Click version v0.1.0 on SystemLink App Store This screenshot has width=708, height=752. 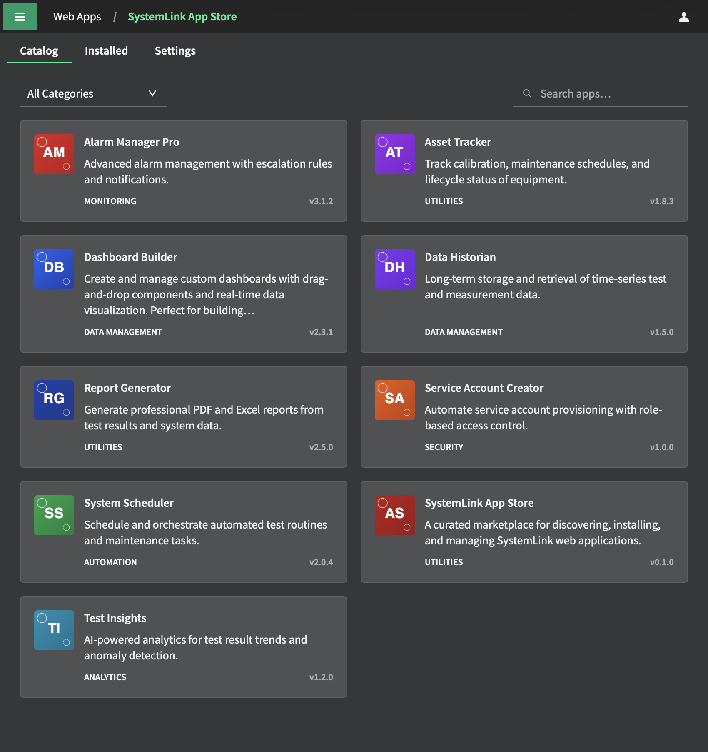click(x=662, y=562)
